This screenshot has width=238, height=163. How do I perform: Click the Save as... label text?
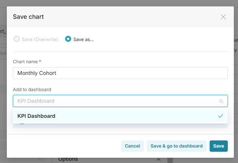pos(84,40)
